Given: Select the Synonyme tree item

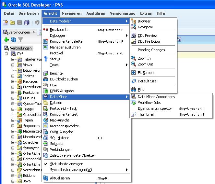Looking at the screenshot, I should click(x=31, y=148).
